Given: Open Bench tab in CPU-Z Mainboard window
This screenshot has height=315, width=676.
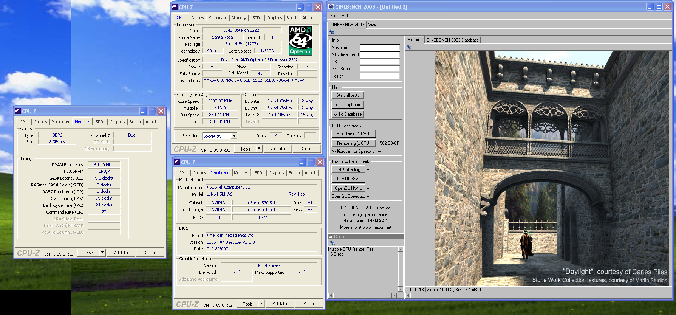Looking at the screenshot, I should (x=294, y=173).
